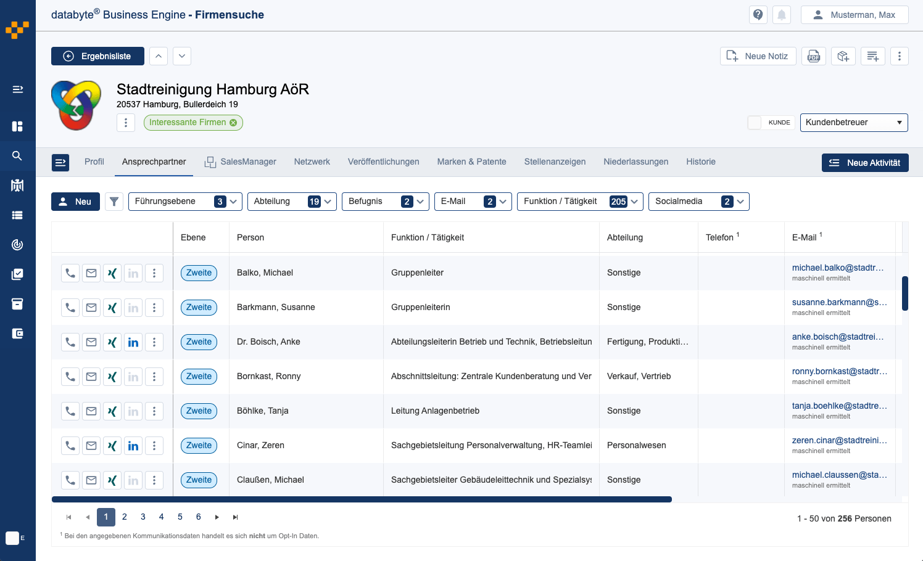Click the phone icon for Balko, Michael
The height and width of the screenshot is (561, 923).
[70, 273]
